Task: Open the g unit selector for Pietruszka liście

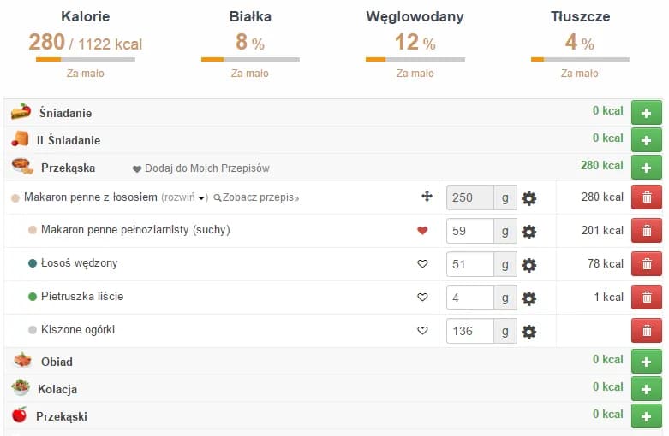Action: click(505, 298)
